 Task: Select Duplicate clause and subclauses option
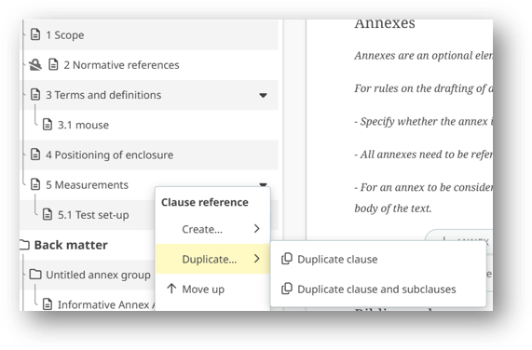coord(378,289)
